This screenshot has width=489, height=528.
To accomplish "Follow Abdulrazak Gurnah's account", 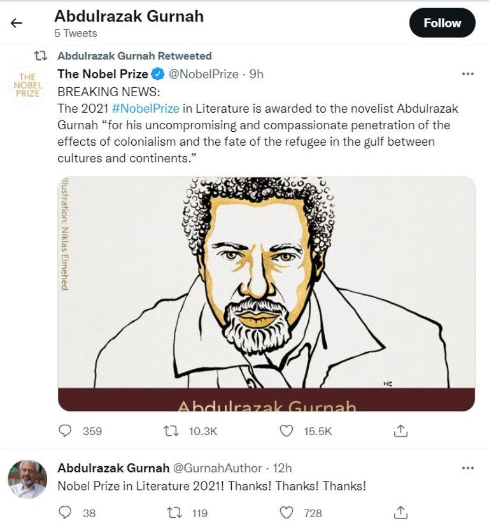I will click(x=442, y=22).
